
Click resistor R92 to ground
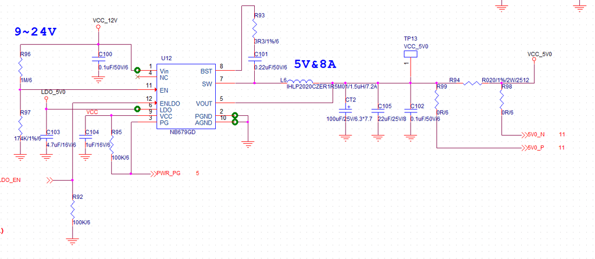point(72,210)
